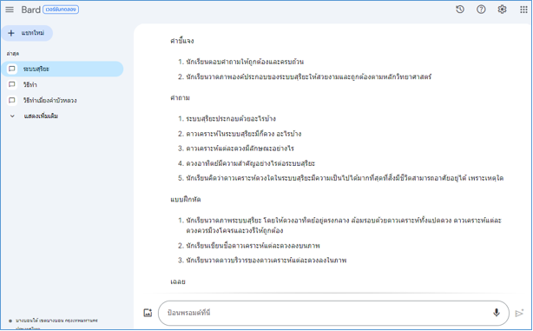Click the send prompt arrow icon
Screen dimensions: 533x331
[x=519, y=313]
